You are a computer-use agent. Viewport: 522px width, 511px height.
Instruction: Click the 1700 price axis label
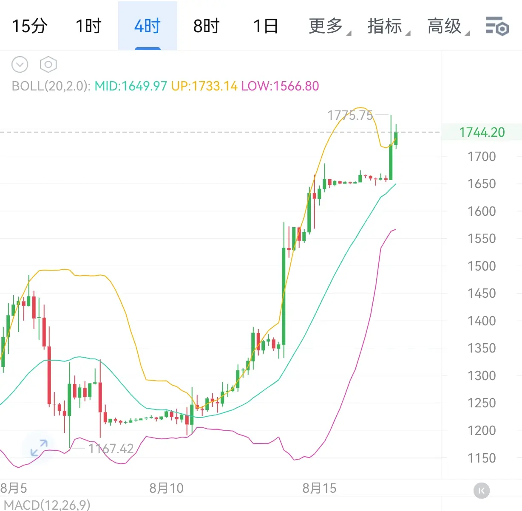coord(482,156)
